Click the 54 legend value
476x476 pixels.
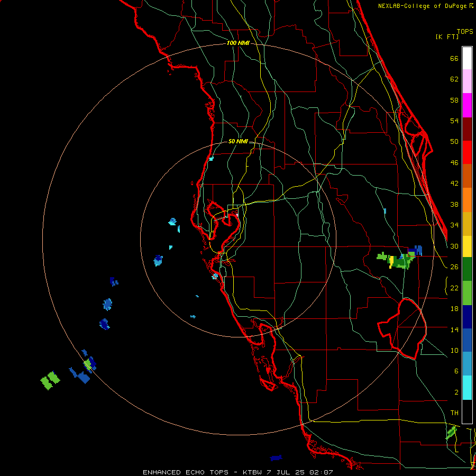tap(454, 121)
